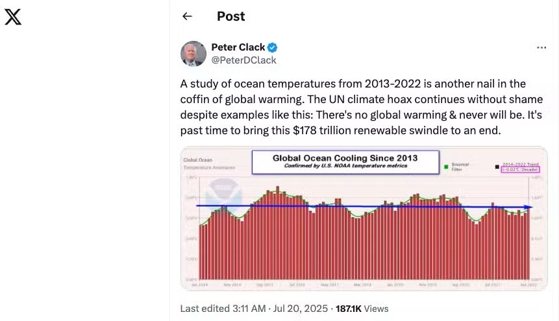Viewport: 559px width, 321px height.
Task: Click the purple -0.02°C/Decade trend box
Action: coord(519,170)
